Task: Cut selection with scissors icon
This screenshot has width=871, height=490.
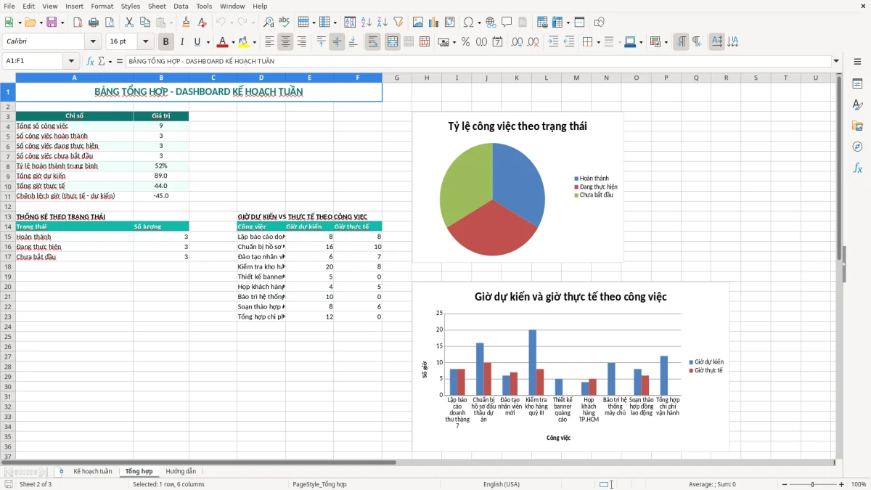Action: pos(129,23)
